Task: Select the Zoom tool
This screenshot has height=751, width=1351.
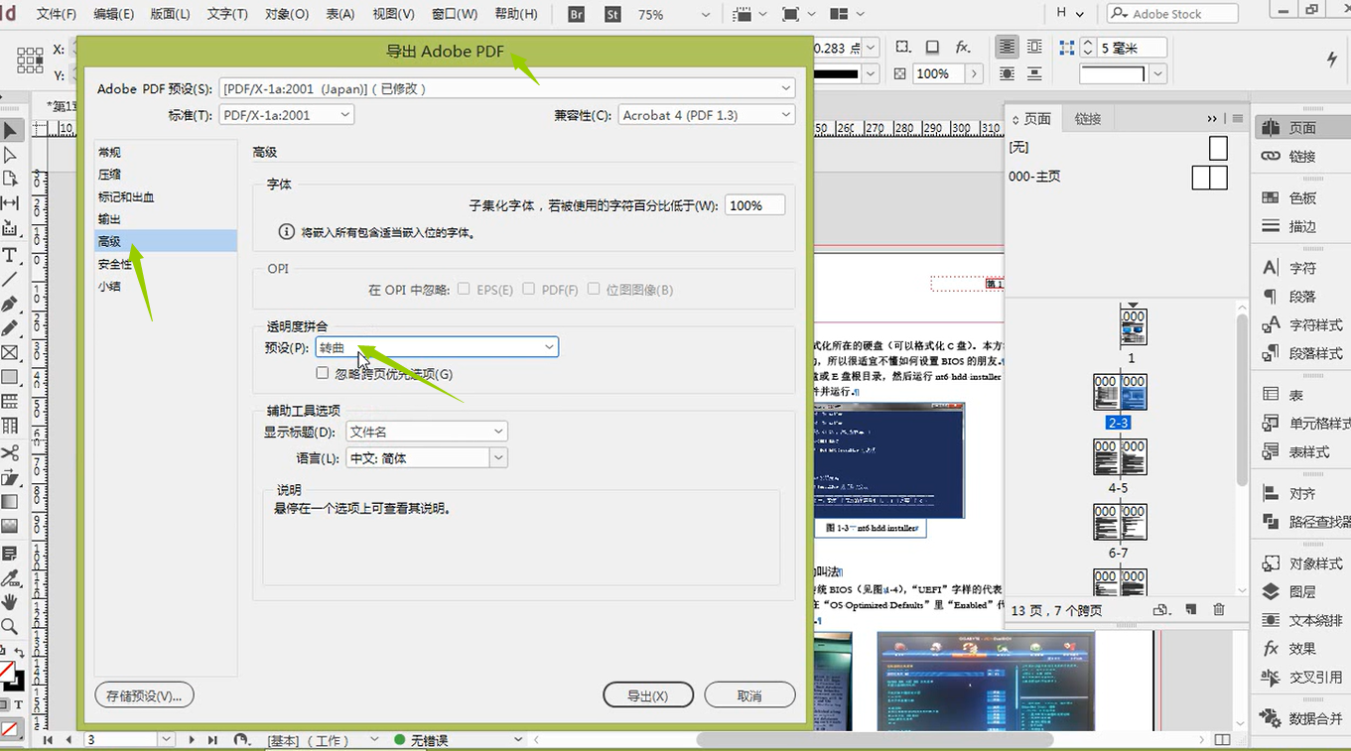Action: click(x=10, y=627)
